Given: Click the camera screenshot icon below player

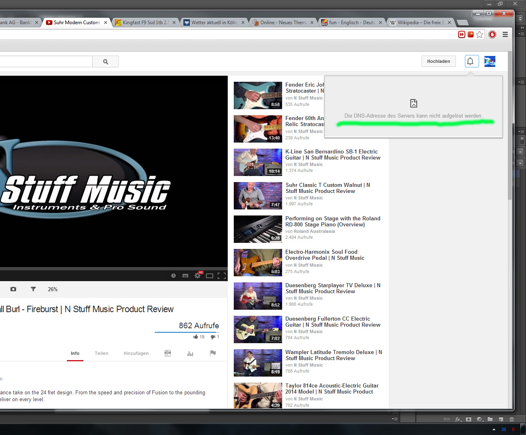Looking at the screenshot, I should pyautogui.click(x=13, y=289).
